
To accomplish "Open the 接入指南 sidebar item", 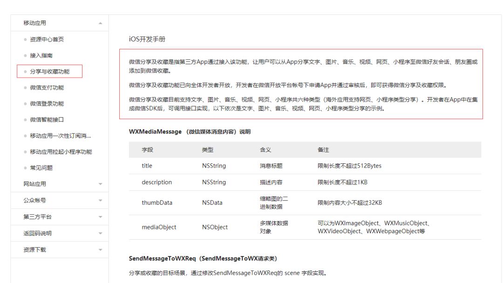I will click(x=41, y=55).
